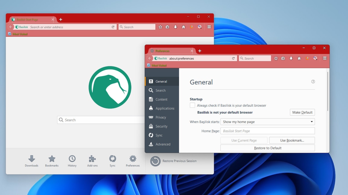Open History from Start Page bottom bar

(x=72, y=161)
